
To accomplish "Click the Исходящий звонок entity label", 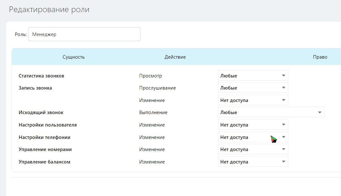I will click(x=41, y=113).
